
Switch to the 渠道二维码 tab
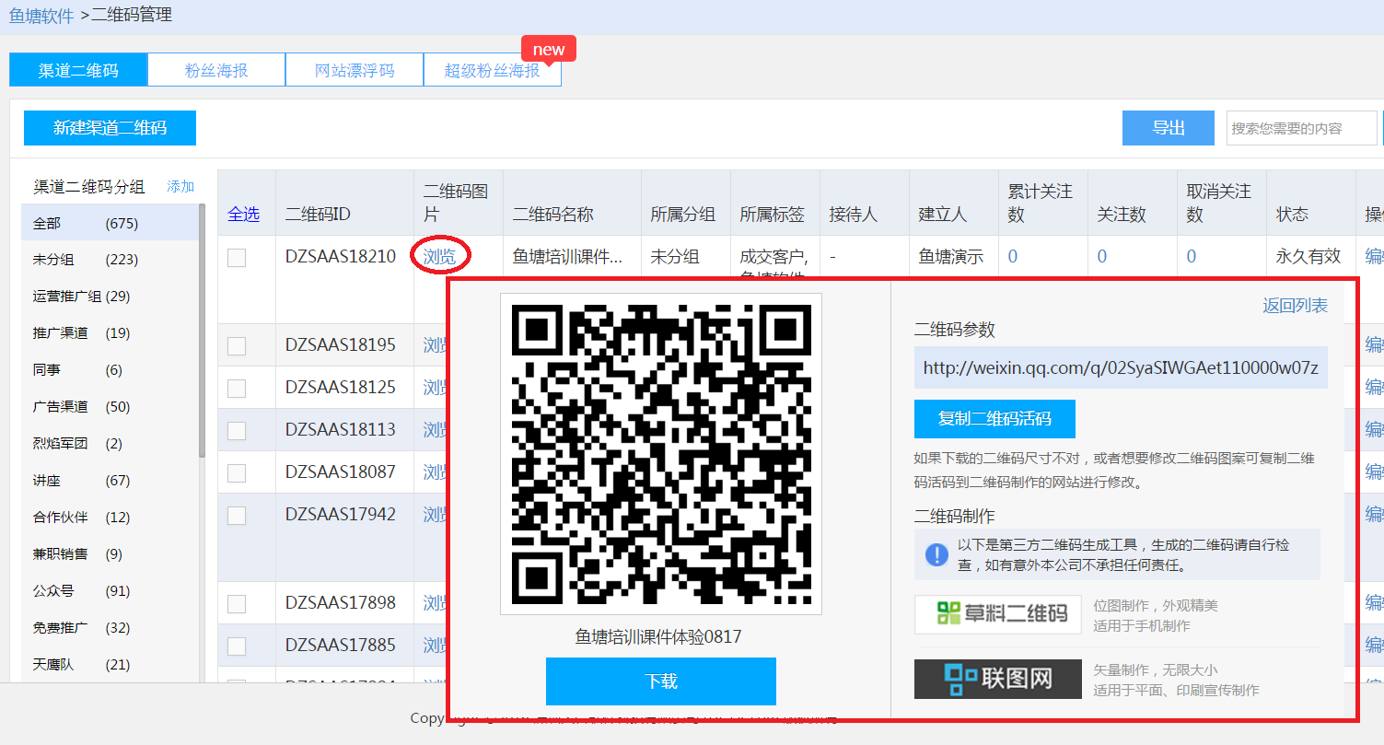pyautogui.click(x=78, y=70)
